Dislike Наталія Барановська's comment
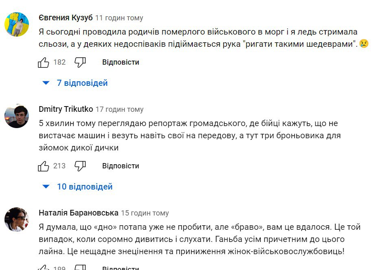The image size is (381, 270). click(x=80, y=268)
